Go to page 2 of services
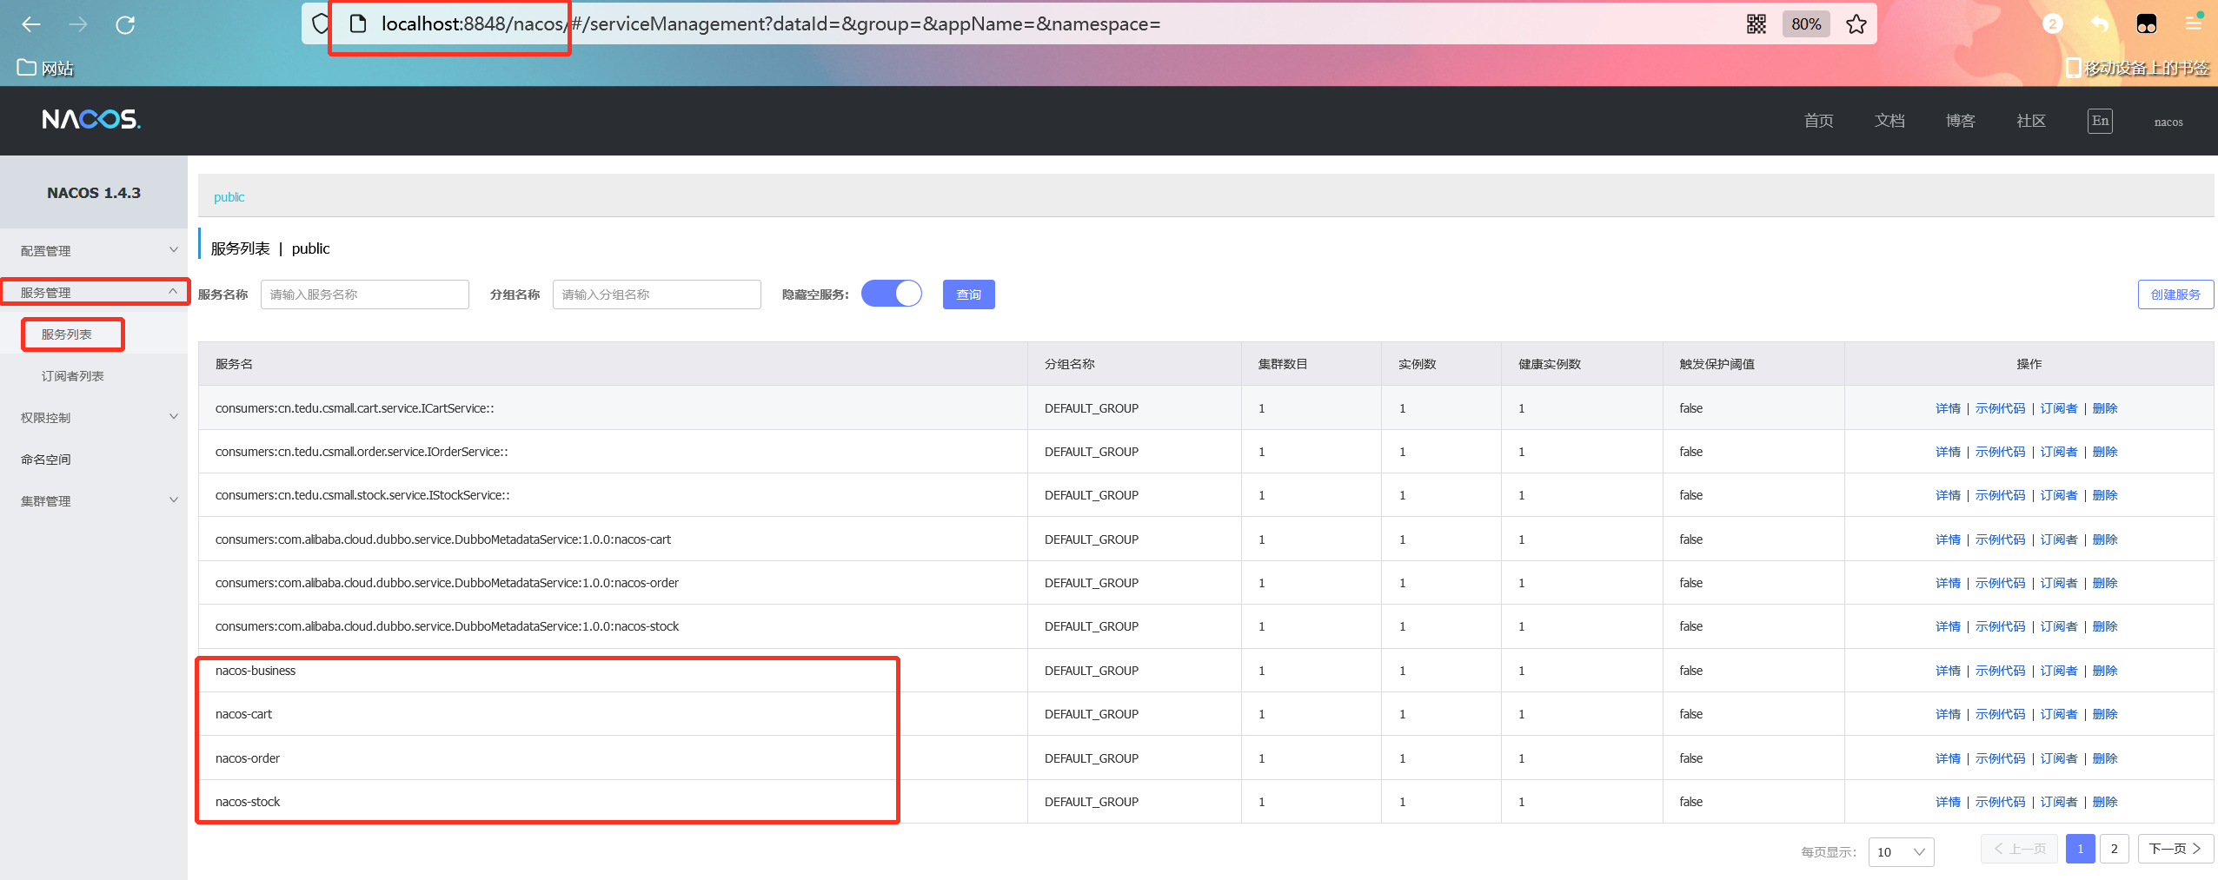This screenshot has width=2218, height=880. tap(2114, 848)
